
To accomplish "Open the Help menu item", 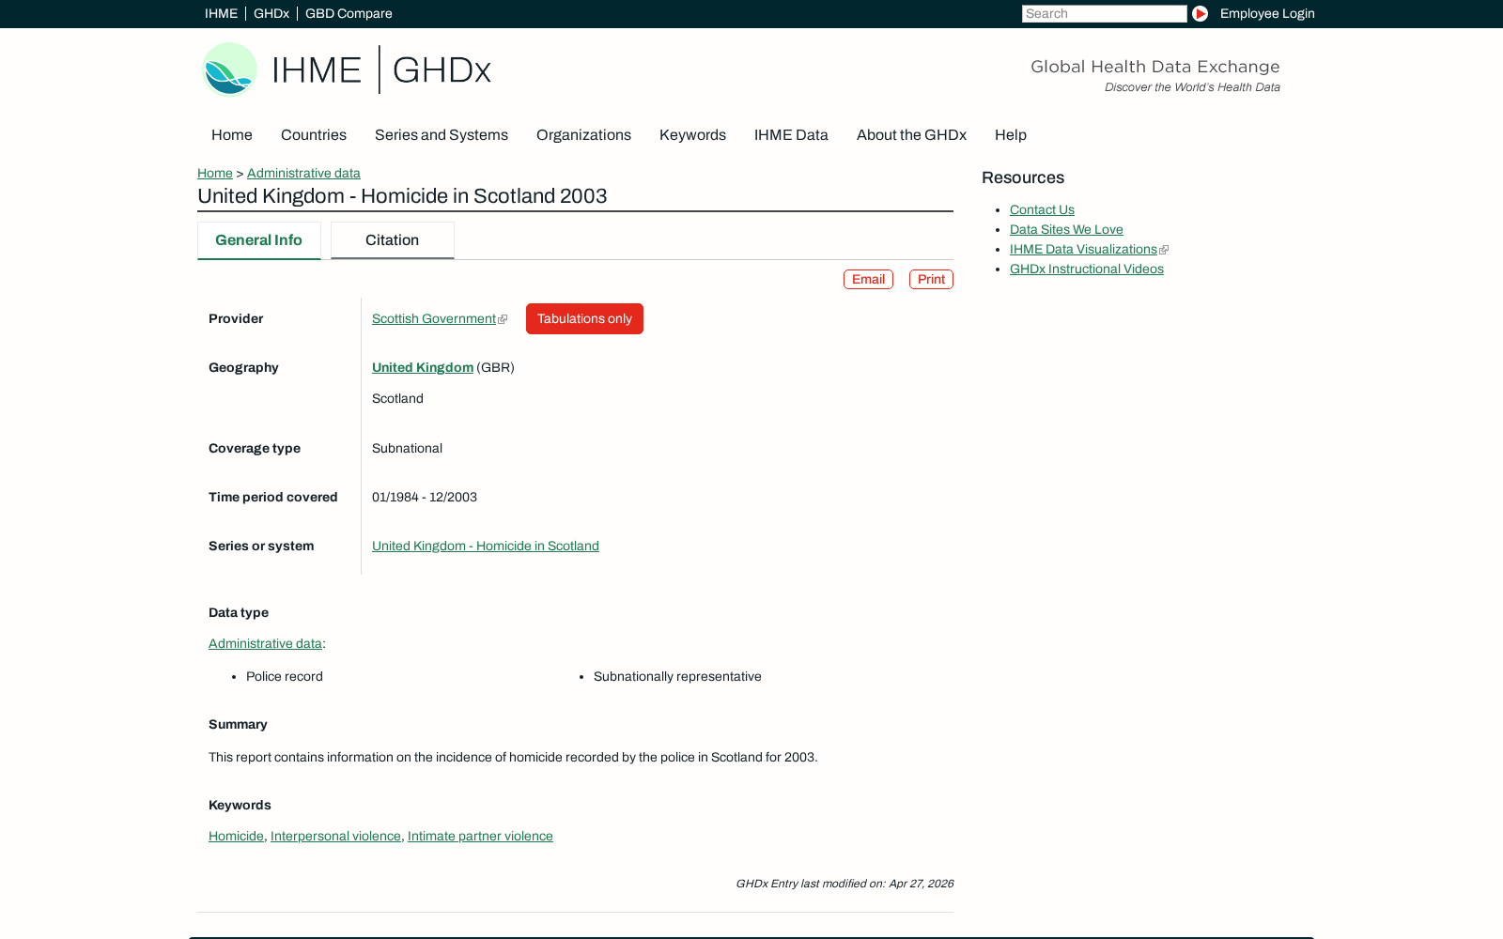I will click(x=1011, y=135).
